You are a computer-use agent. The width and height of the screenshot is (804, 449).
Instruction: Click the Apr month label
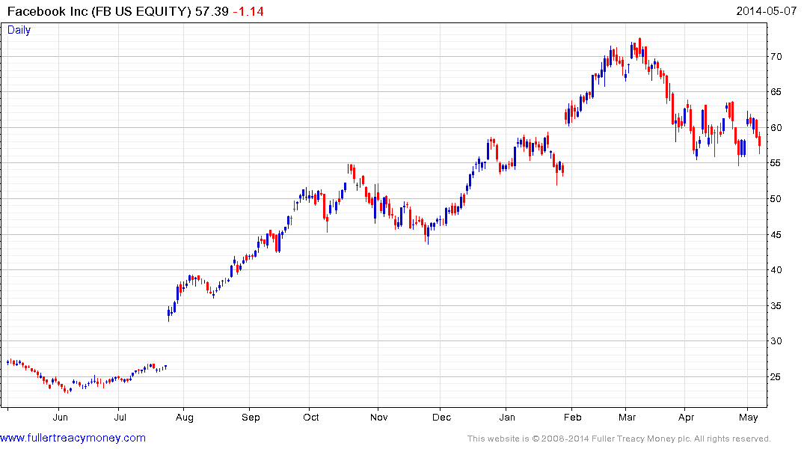(x=686, y=418)
